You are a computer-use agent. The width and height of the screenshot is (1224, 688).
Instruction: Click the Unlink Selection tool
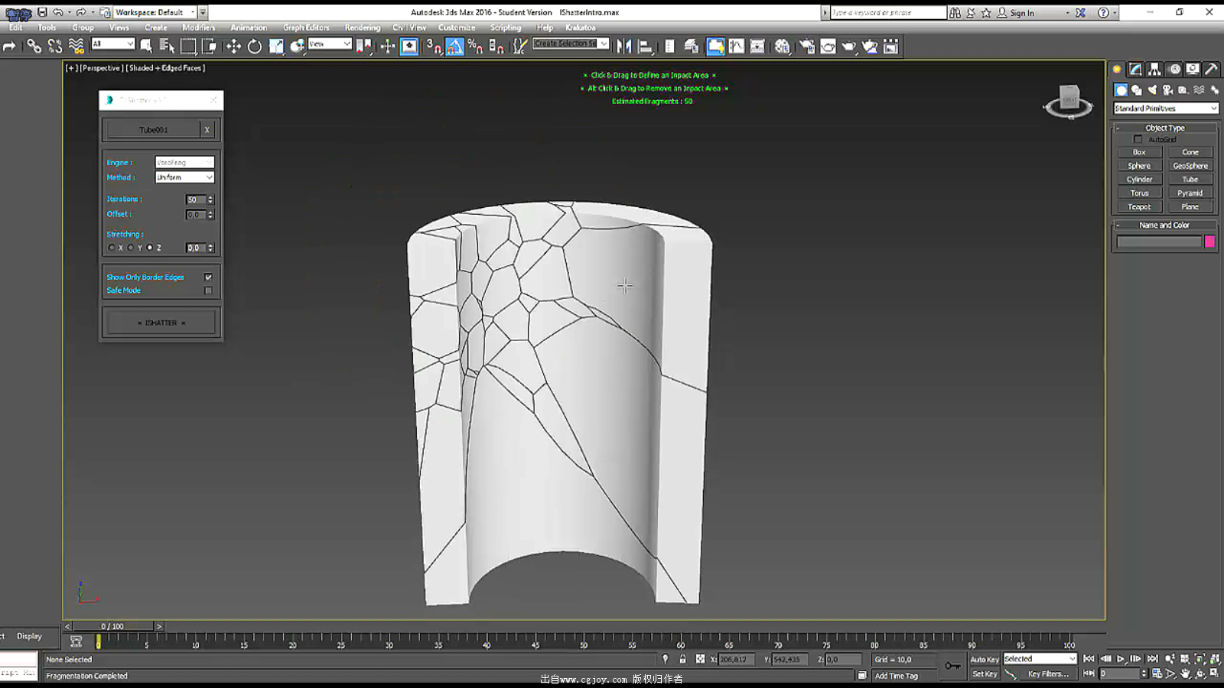click(x=55, y=47)
